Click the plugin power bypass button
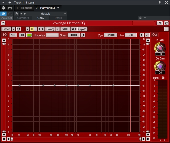170x143 pixels. click(x=4, y=14)
